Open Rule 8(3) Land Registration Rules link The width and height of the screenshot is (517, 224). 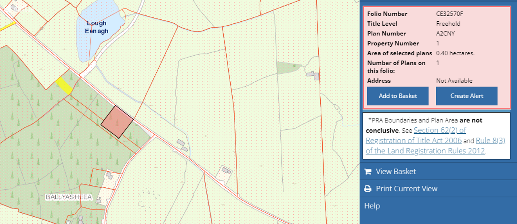point(435,146)
